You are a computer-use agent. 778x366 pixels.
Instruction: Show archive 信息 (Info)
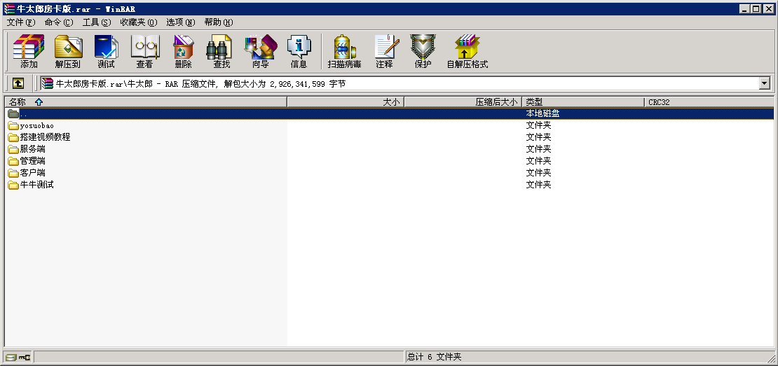pos(299,51)
